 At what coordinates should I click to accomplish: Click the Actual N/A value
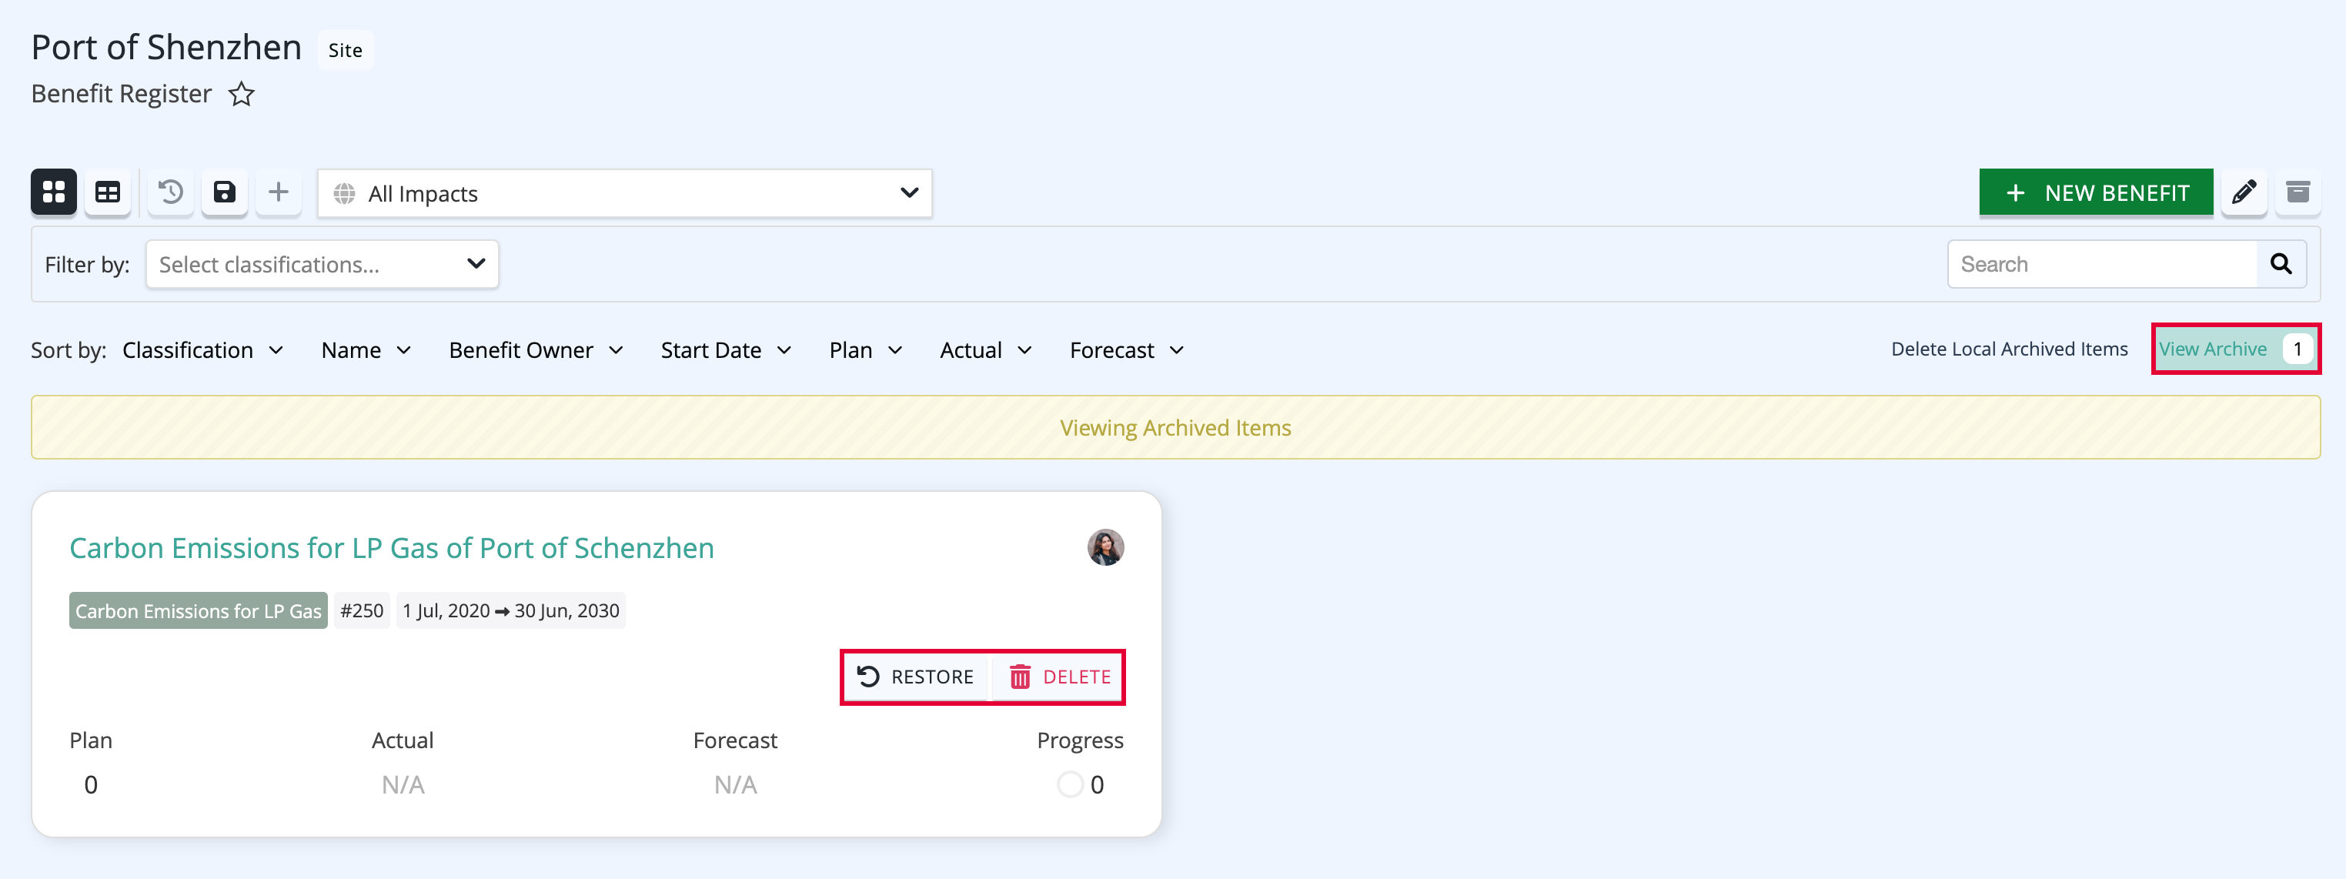coord(403,784)
